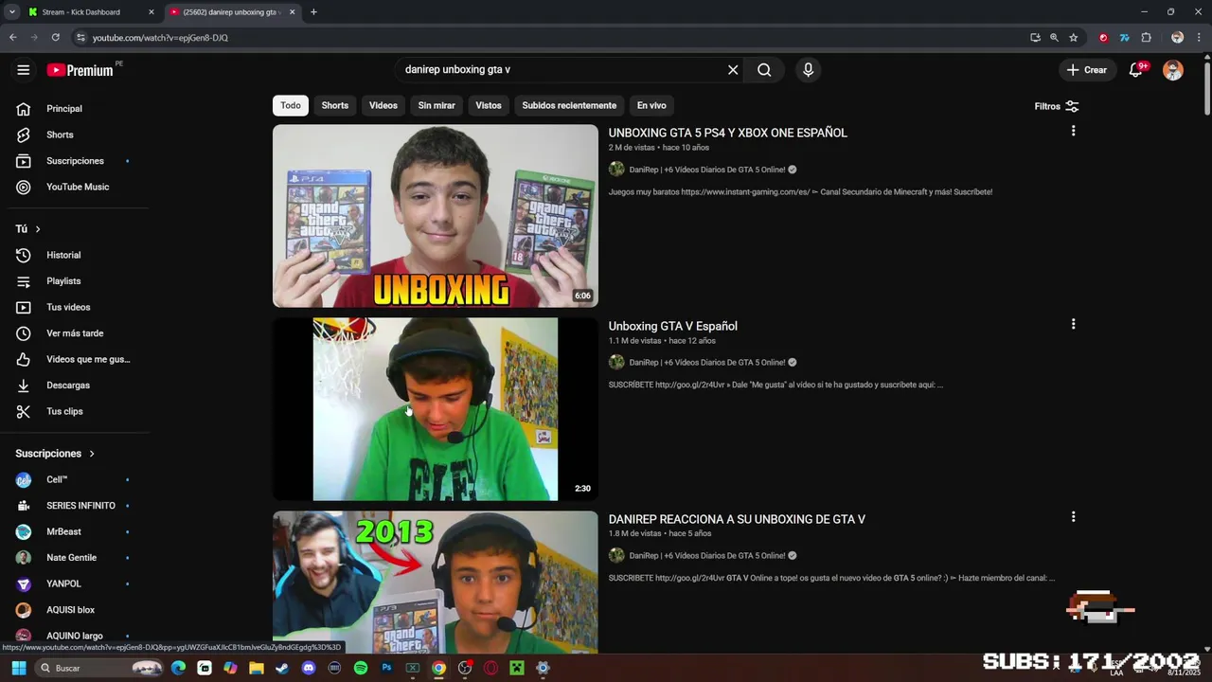The height and width of the screenshot is (682, 1212).
Task: Click the red extension icon in the toolbar
Action: coord(1103,38)
